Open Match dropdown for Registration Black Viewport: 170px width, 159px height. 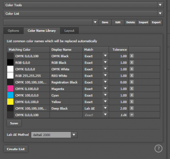click(105, 82)
